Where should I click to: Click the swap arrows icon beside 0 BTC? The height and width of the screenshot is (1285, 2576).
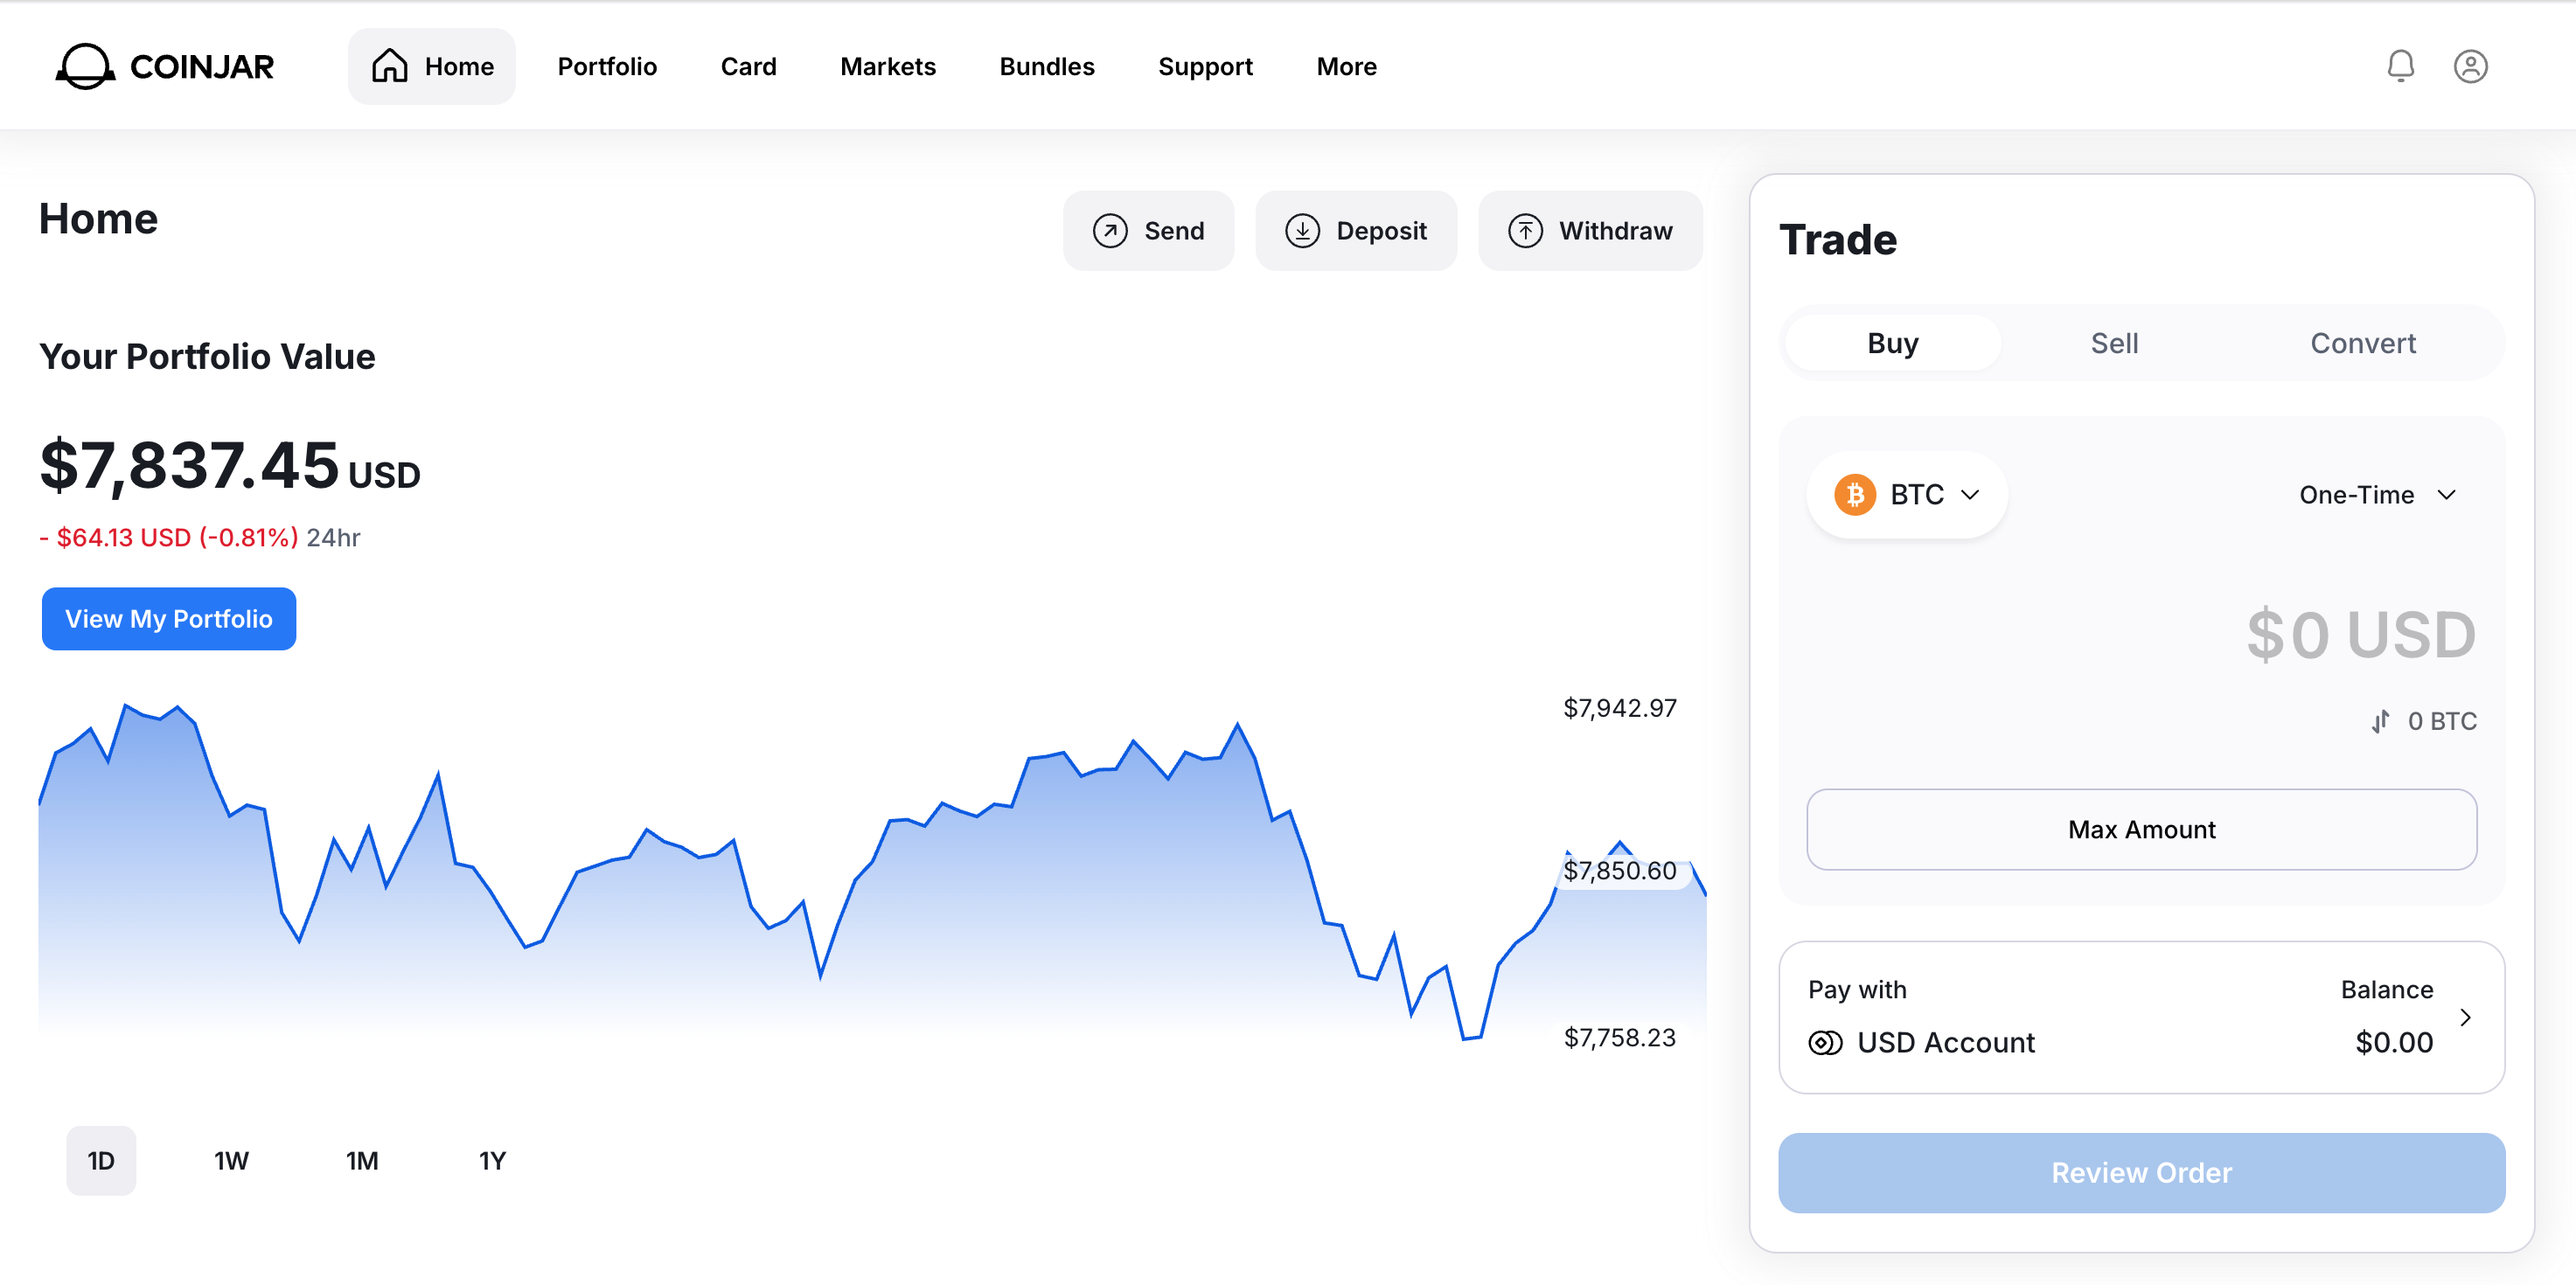[x=2381, y=721]
